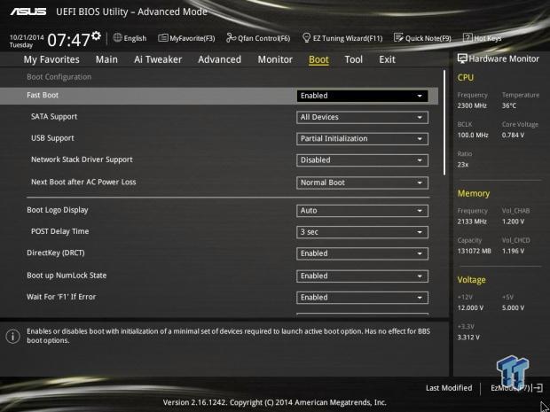Select the USB Support label

[x=52, y=138]
